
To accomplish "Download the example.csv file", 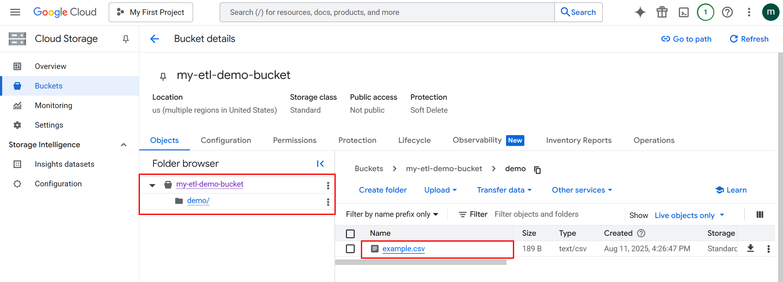I will point(751,248).
